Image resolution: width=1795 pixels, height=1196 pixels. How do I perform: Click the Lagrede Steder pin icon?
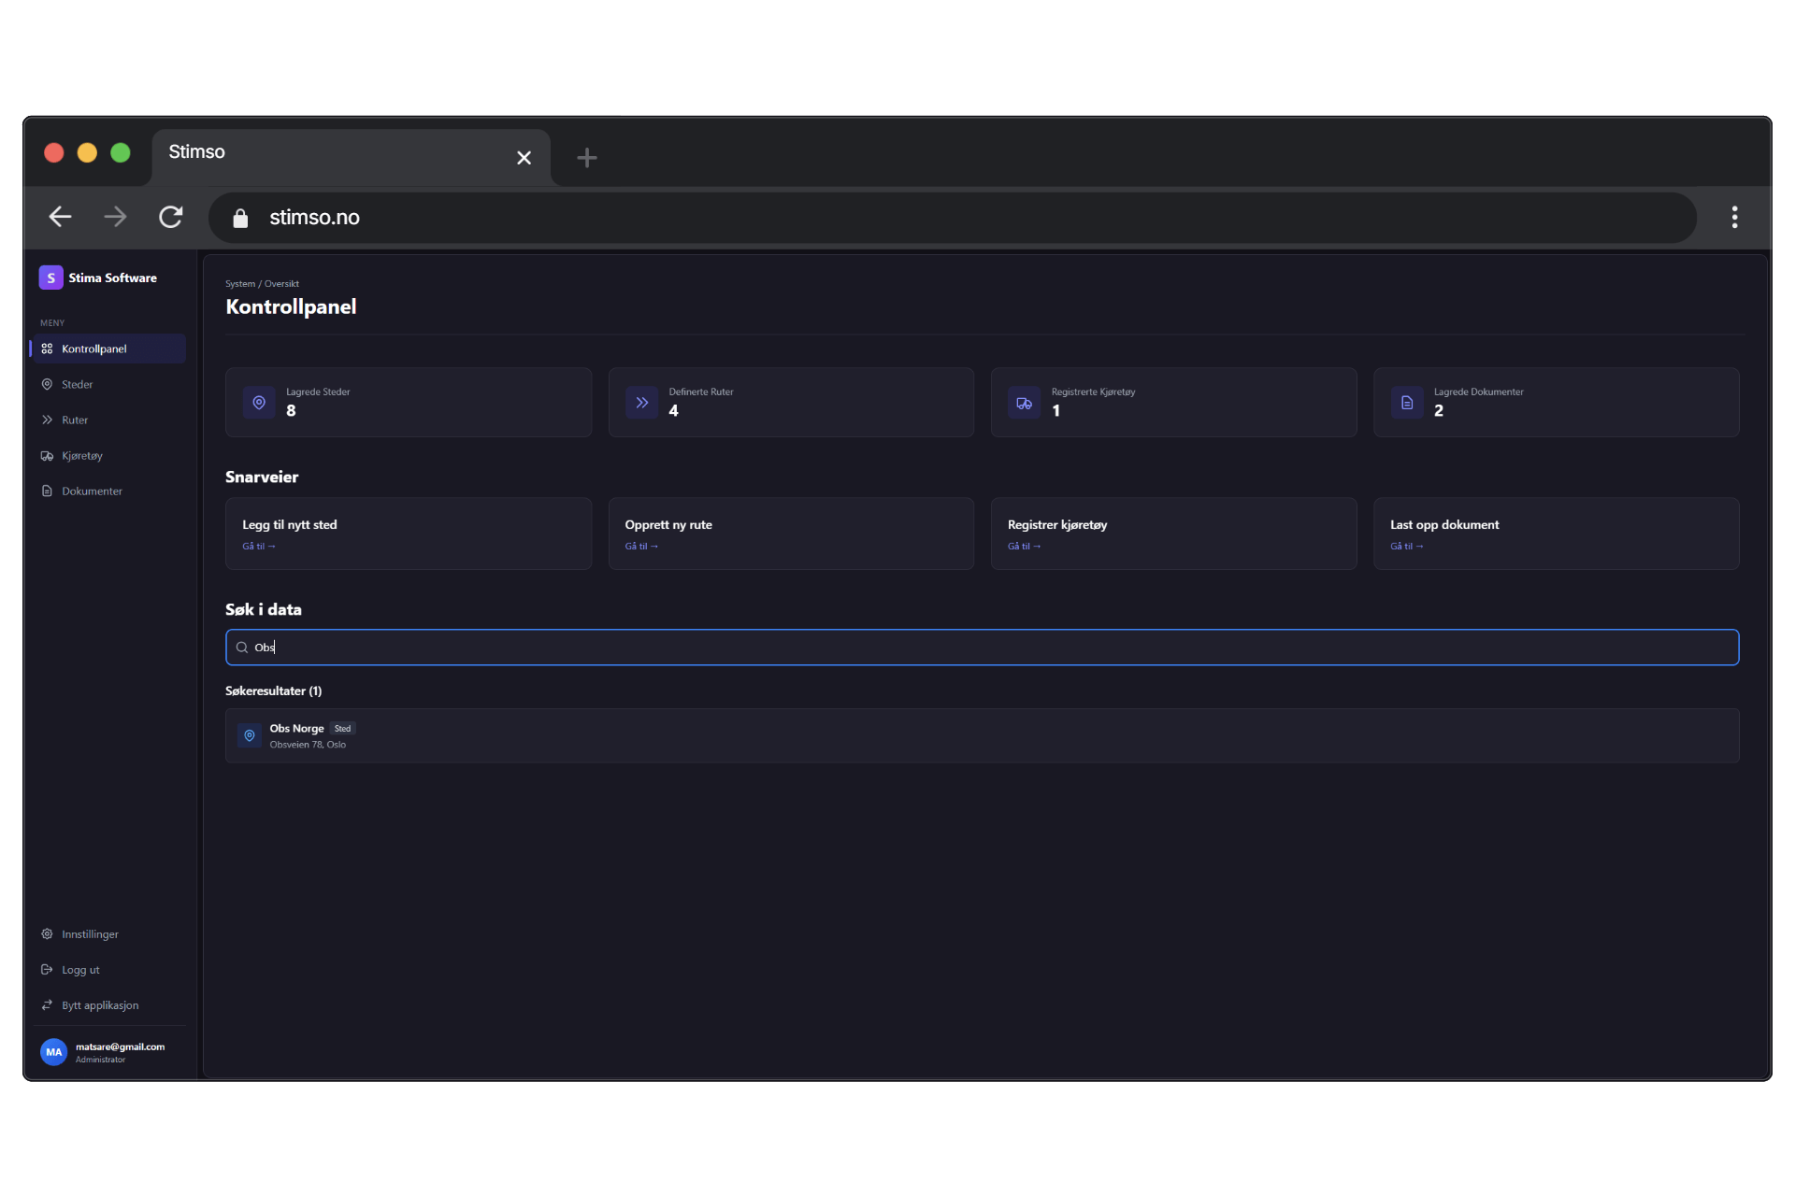[259, 403]
